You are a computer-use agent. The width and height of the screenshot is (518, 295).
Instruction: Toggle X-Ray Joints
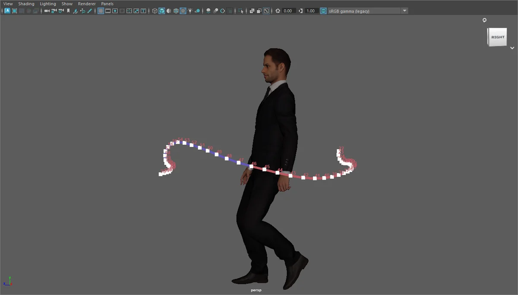pos(266,11)
